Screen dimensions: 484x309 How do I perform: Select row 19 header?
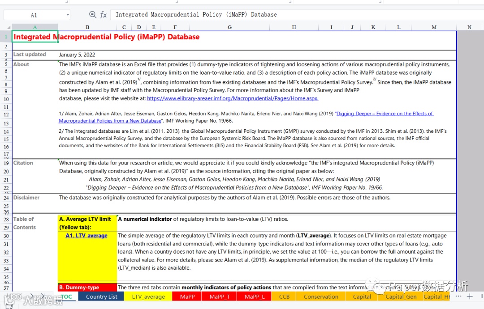(x=6, y=163)
